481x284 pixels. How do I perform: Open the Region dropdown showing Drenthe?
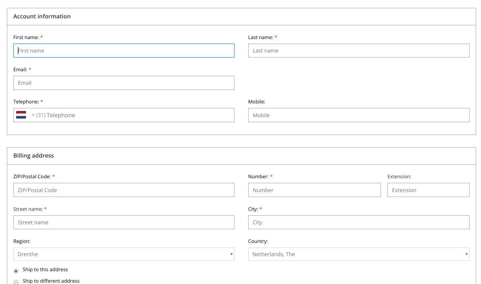[124, 254]
